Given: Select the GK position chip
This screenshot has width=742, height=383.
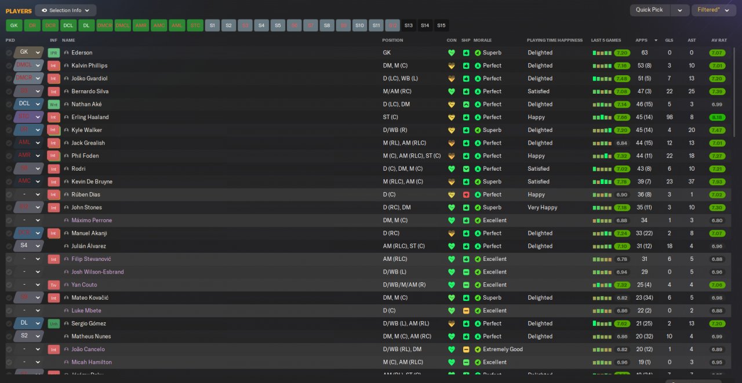Looking at the screenshot, I should tap(14, 25).
